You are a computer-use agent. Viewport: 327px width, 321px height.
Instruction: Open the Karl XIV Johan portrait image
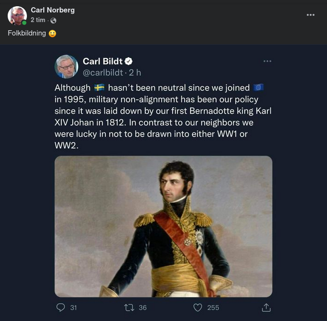pos(163,226)
